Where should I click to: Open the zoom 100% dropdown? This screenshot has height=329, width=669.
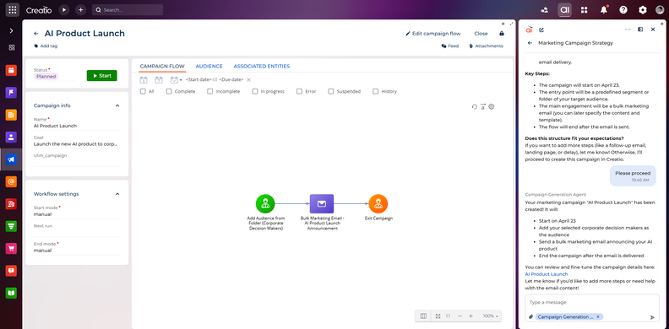490,316
